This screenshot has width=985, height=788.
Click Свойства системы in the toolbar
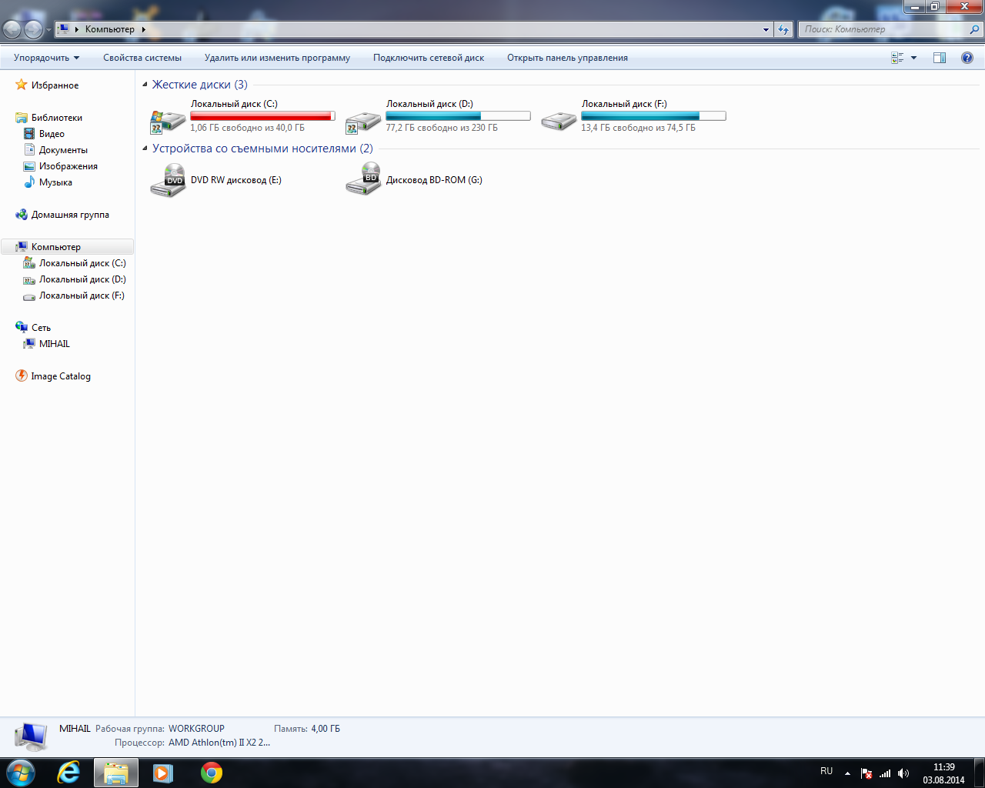[142, 58]
